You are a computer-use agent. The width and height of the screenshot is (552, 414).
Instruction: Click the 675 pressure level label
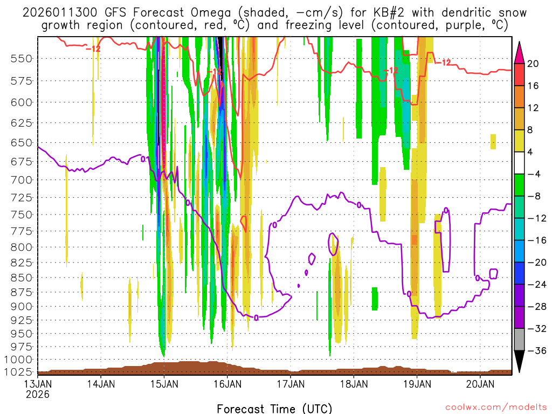click(22, 162)
